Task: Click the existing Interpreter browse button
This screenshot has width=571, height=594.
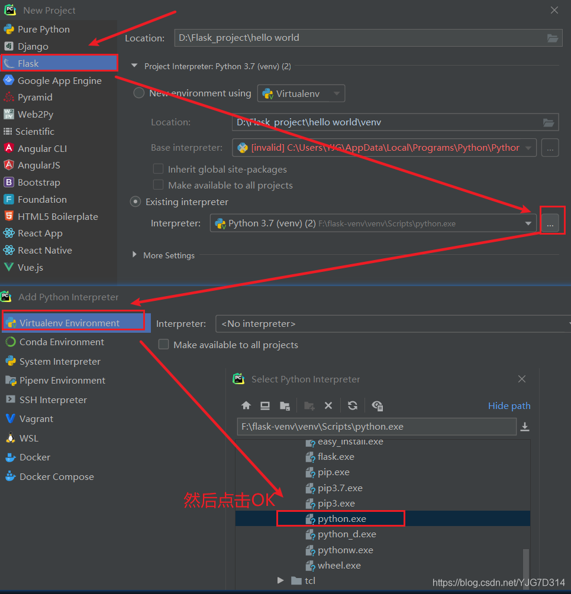Action: [550, 224]
